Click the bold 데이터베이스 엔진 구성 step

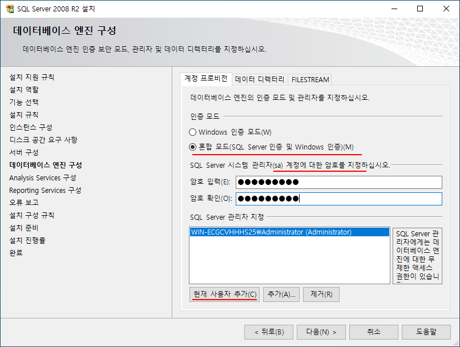46,165
